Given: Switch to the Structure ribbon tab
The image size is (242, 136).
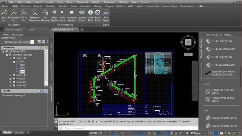Looking at the screenshot, I should click(25, 6).
